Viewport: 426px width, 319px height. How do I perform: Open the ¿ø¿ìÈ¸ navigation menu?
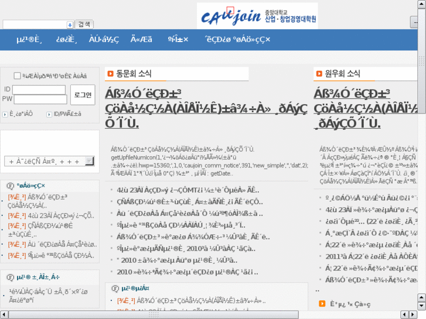[x=67, y=40]
